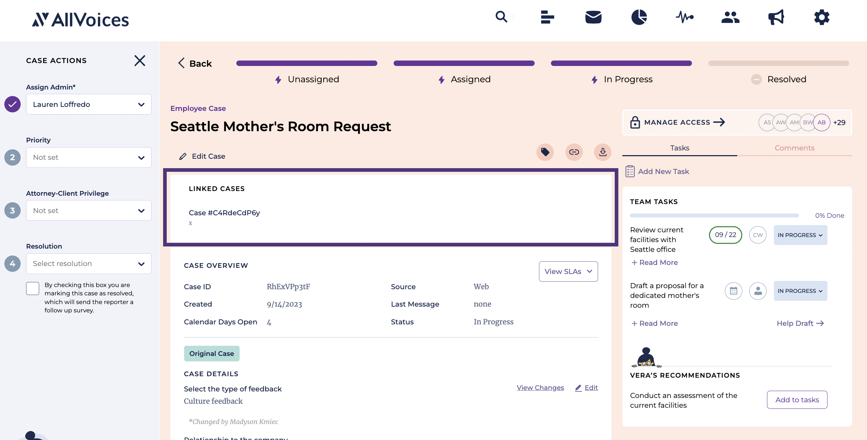The width and height of the screenshot is (867, 440).
Task: Click the search magnifier icon
Action: pyautogui.click(x=501, y=17)
